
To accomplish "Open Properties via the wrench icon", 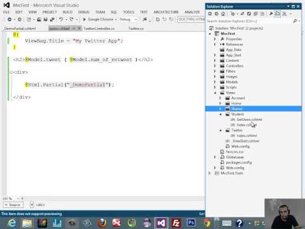I will click(271, 14).
